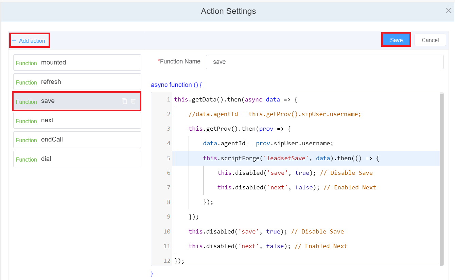Click the commented-out agentId line
The height and width of the screenshot is (280, 455).
[x=275, y=114]
